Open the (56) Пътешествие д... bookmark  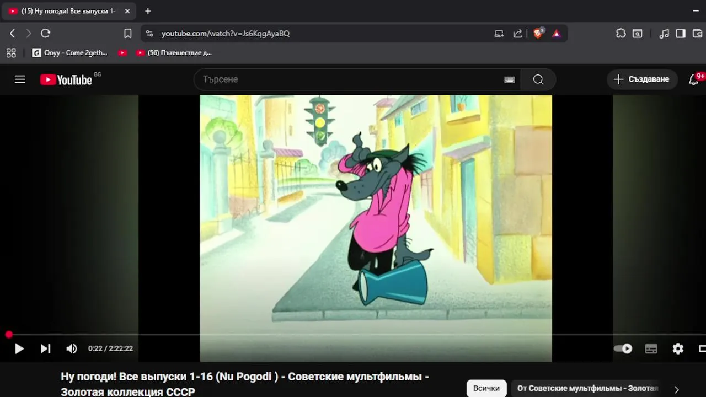coord(174,53)
